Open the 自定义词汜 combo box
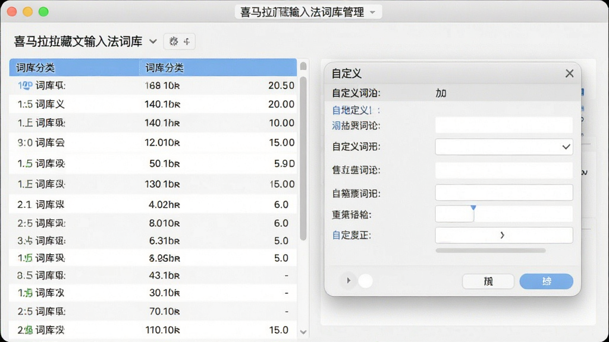 (x=504, y=147)
